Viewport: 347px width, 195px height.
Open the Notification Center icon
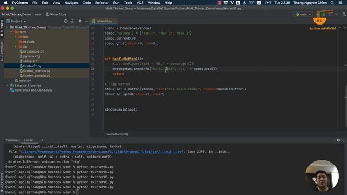click(x=340, y=3)
